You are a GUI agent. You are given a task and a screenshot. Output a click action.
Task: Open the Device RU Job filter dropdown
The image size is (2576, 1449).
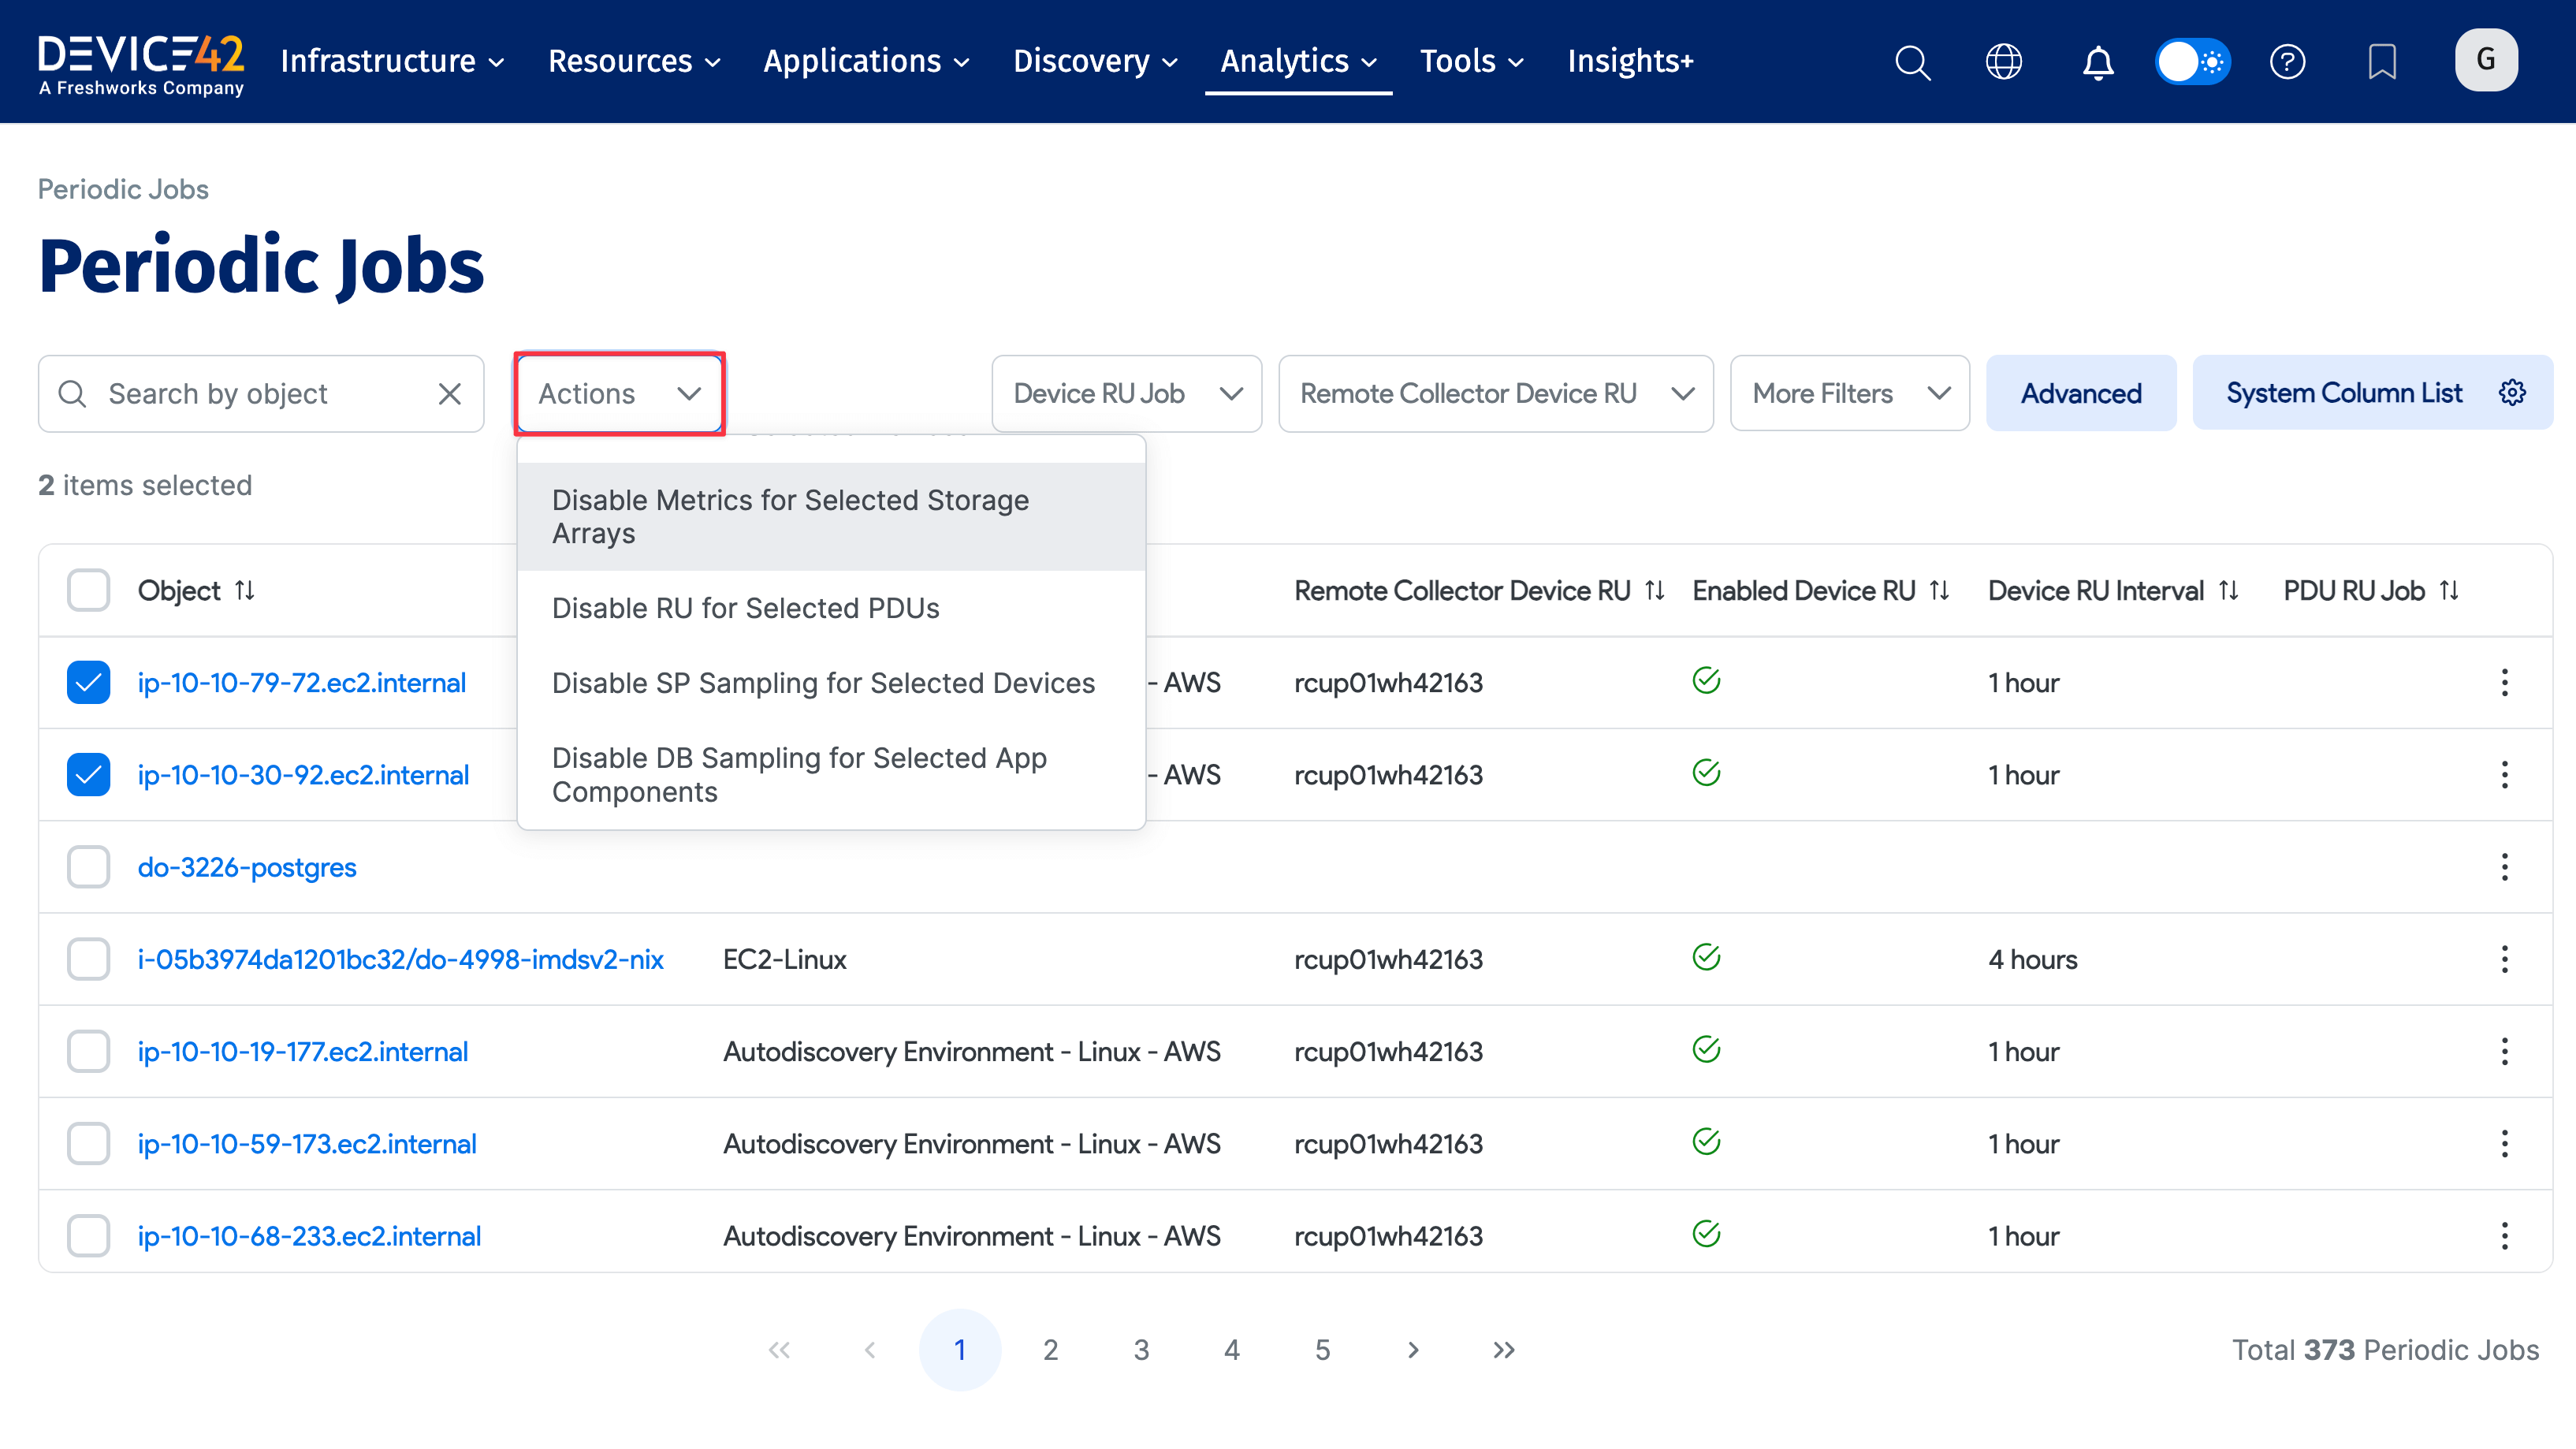1126,393
